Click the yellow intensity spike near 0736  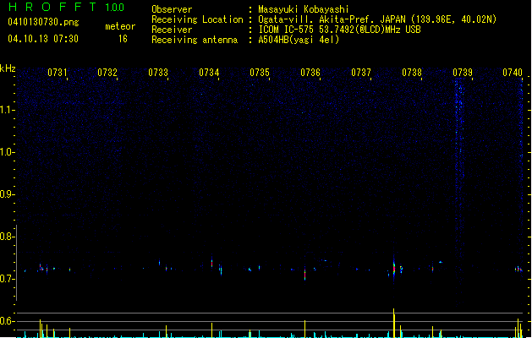tap(304, 329)
